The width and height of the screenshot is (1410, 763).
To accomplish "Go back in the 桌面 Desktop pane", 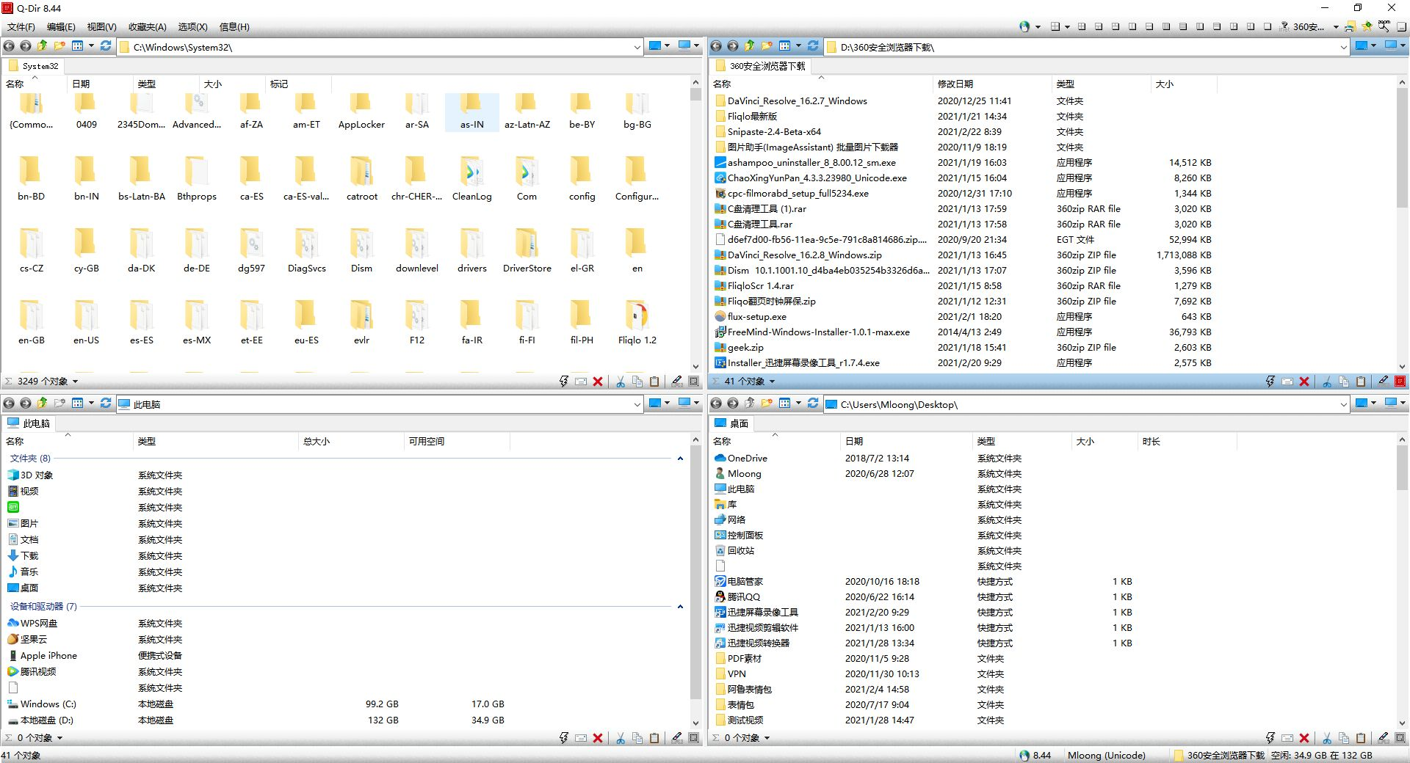I will [x=716, y=404].
